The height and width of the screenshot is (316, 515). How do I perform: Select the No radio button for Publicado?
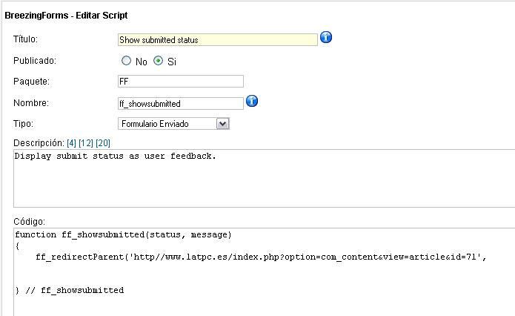click(x=126, y=61)
